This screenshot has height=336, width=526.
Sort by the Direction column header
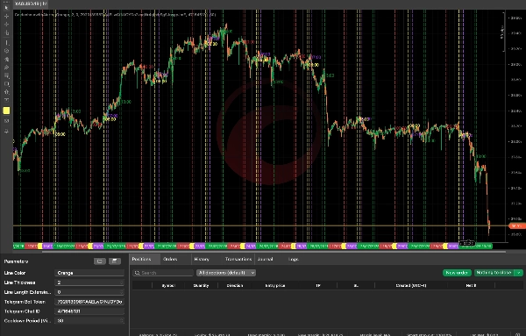tap(235, 286)
